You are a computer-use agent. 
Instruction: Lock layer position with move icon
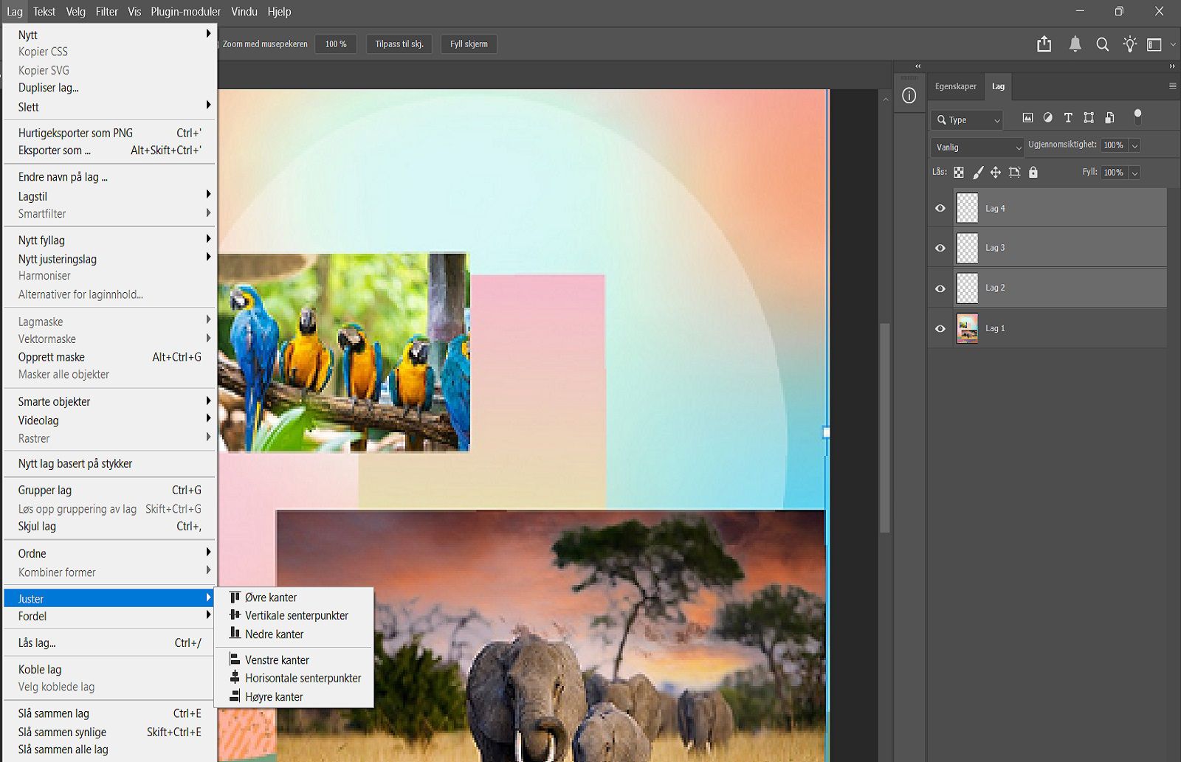click(x=996, y=173)
